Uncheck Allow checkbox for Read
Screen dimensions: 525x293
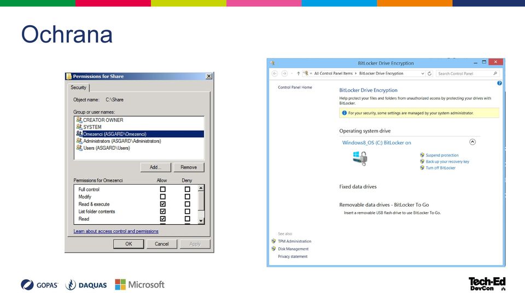163,219
